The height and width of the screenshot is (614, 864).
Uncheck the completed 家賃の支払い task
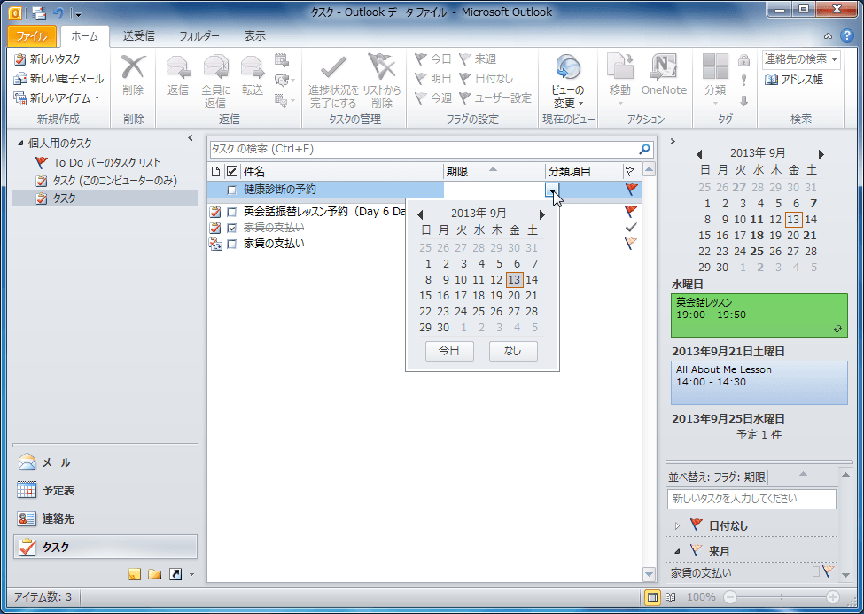pos(231,228)
